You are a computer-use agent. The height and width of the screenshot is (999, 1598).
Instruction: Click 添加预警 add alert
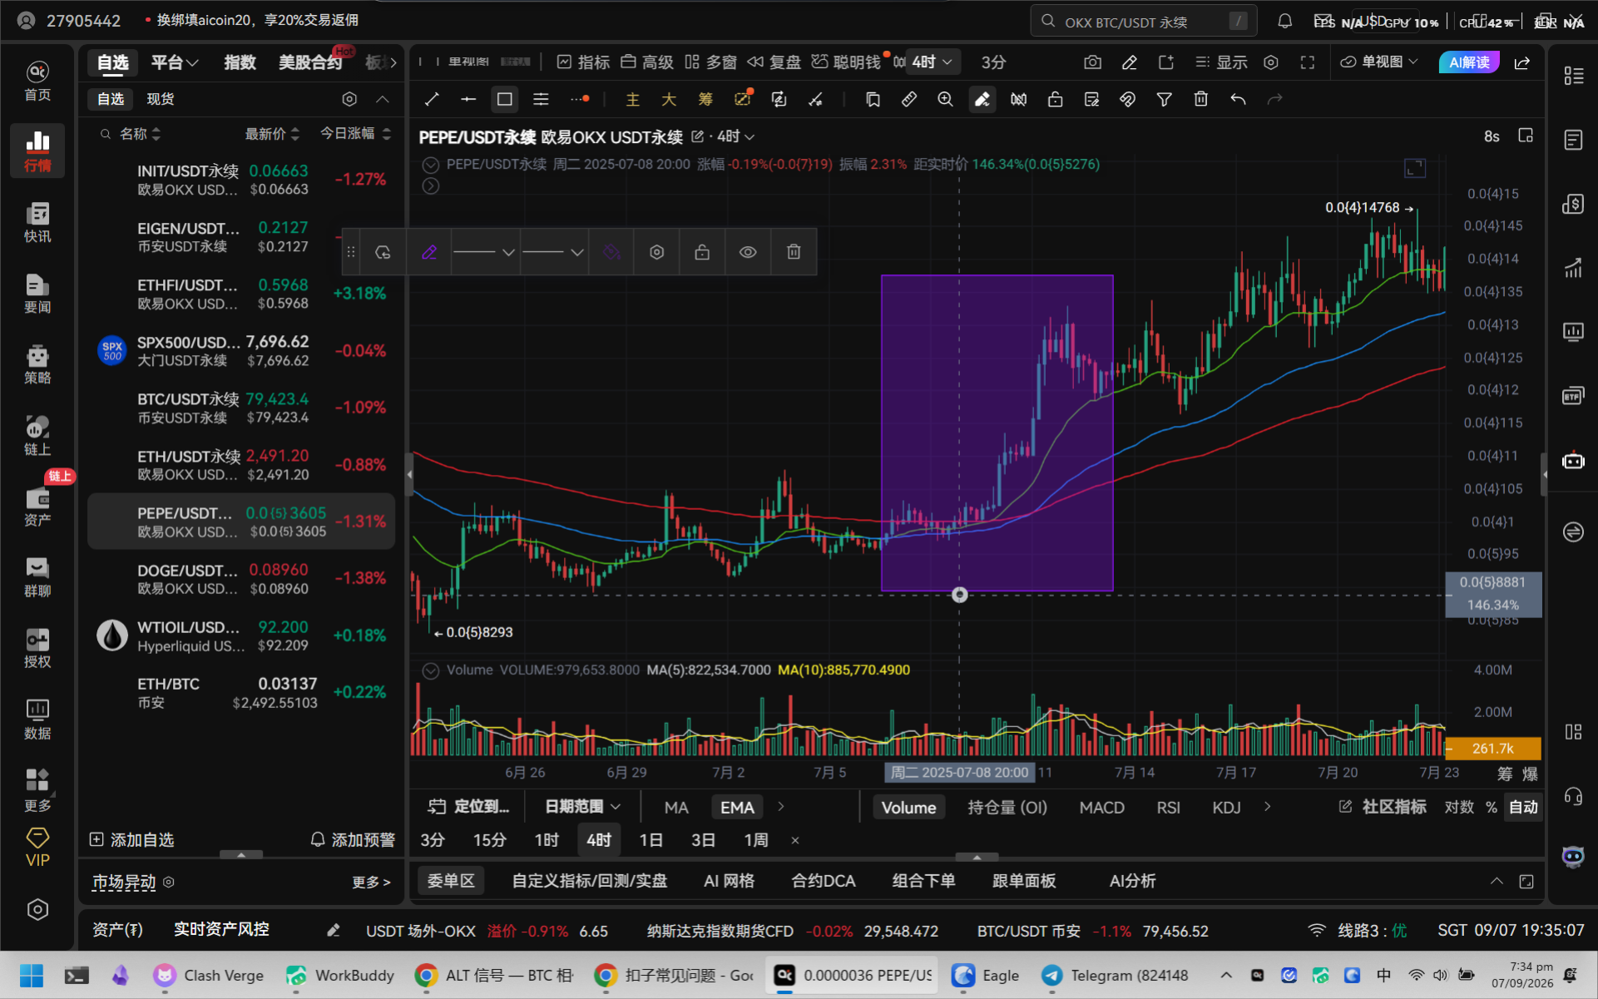pyautogui.click(x=353, y=840)
